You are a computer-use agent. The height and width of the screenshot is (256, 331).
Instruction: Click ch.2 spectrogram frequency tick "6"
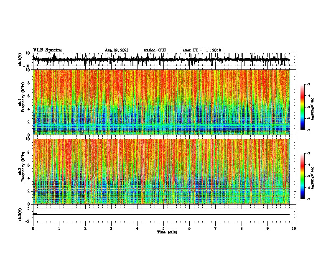[29, 165]
